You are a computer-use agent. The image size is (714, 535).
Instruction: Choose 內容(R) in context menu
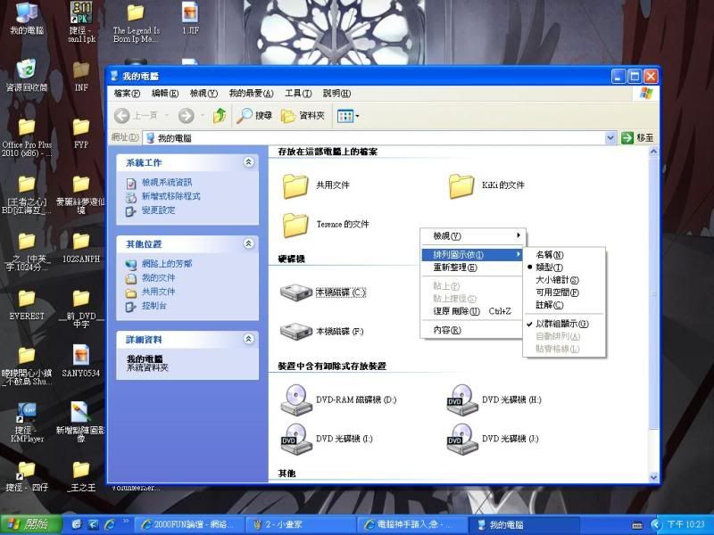pyautogui.click(x=472, y=330)
